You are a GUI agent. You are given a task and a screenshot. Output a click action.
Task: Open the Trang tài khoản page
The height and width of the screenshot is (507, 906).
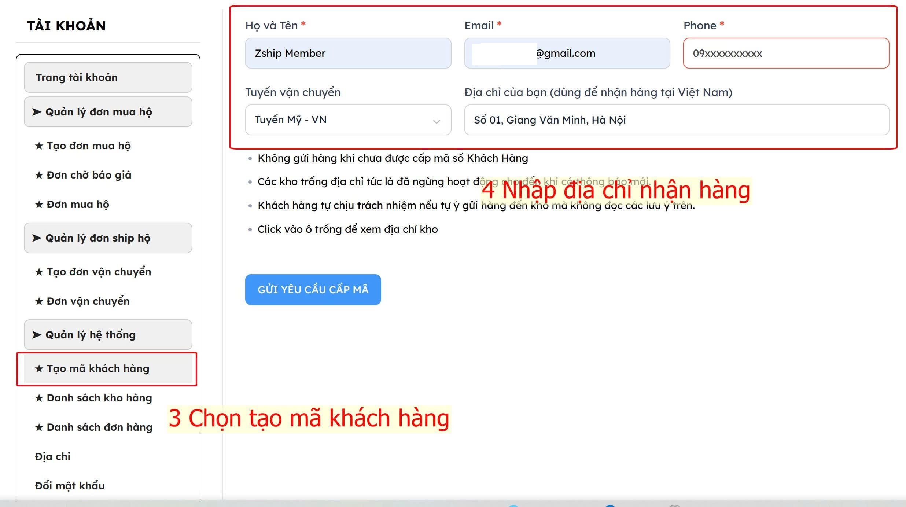coord(108,77)
